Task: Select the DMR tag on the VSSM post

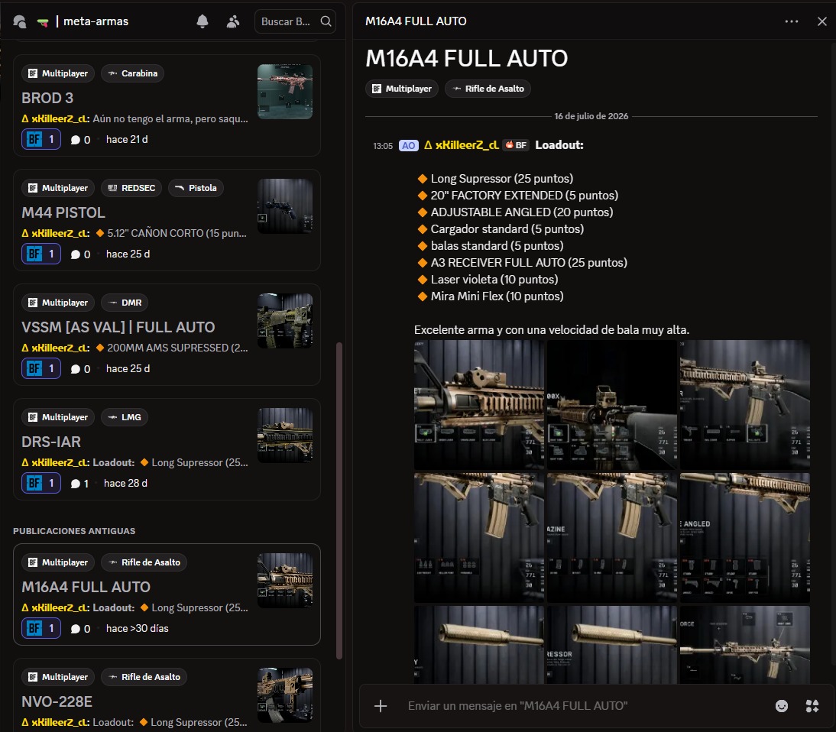Action: pos(125,303)
